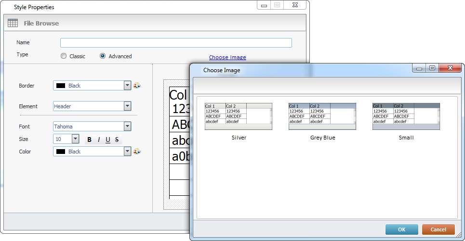Click the black font Color swatch
The height and width of the screenshot is (241, 465).
pyautogui.click(x=61, y=152)
